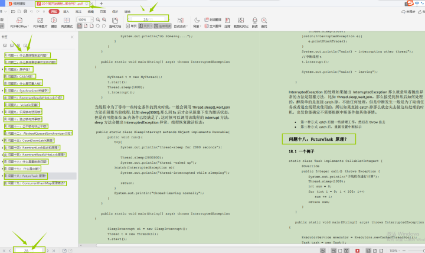This screenshot has width=425, height=253.
Task: Expand the 问题十五 ReentrantReadWriteLock bookmark
Action: click(2, 155)
